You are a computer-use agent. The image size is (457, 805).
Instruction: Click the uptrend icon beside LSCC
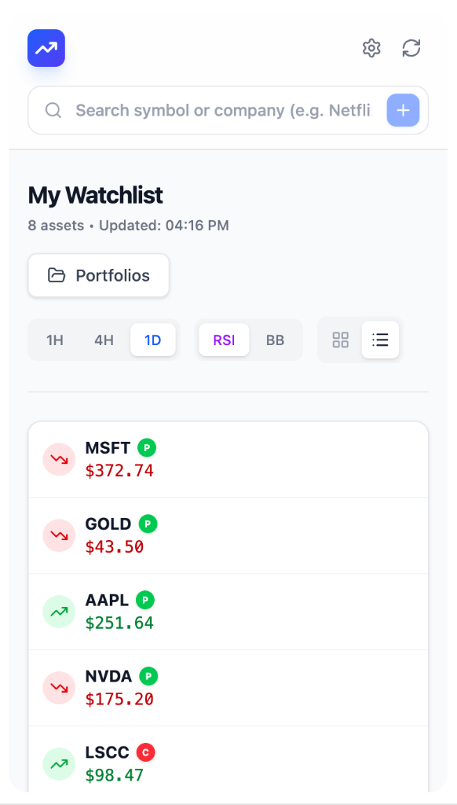pos(59,763)
